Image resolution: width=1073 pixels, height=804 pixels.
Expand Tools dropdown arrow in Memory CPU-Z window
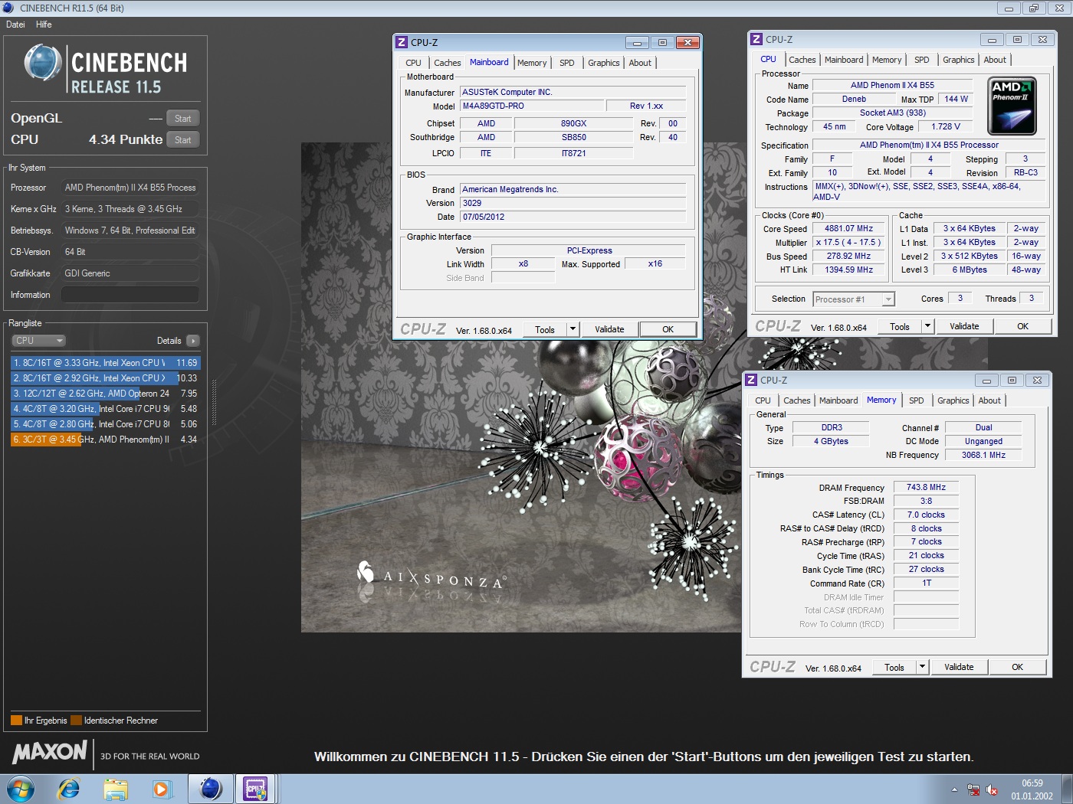[x=922, y=667]
